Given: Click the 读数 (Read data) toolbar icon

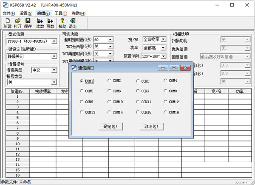Looking at the screenshot, I should click(x=40, y=23).
